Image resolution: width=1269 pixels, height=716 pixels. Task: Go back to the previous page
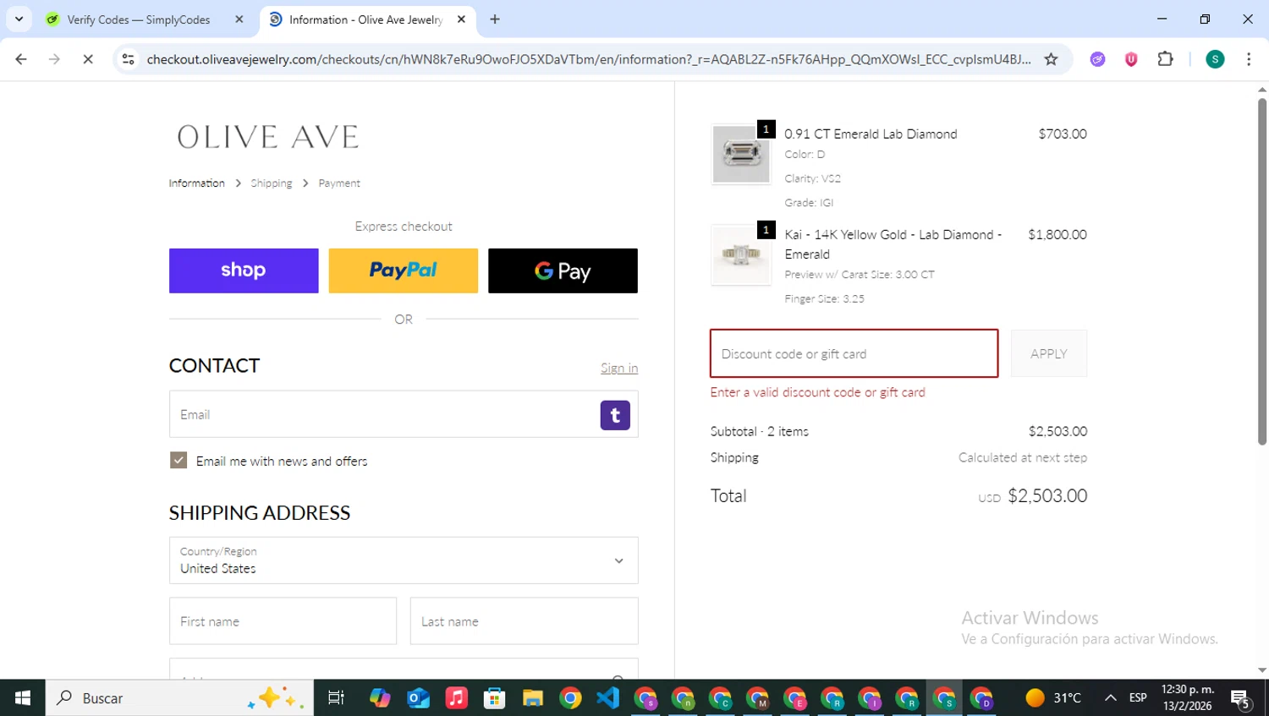click(x=21, y=59)
